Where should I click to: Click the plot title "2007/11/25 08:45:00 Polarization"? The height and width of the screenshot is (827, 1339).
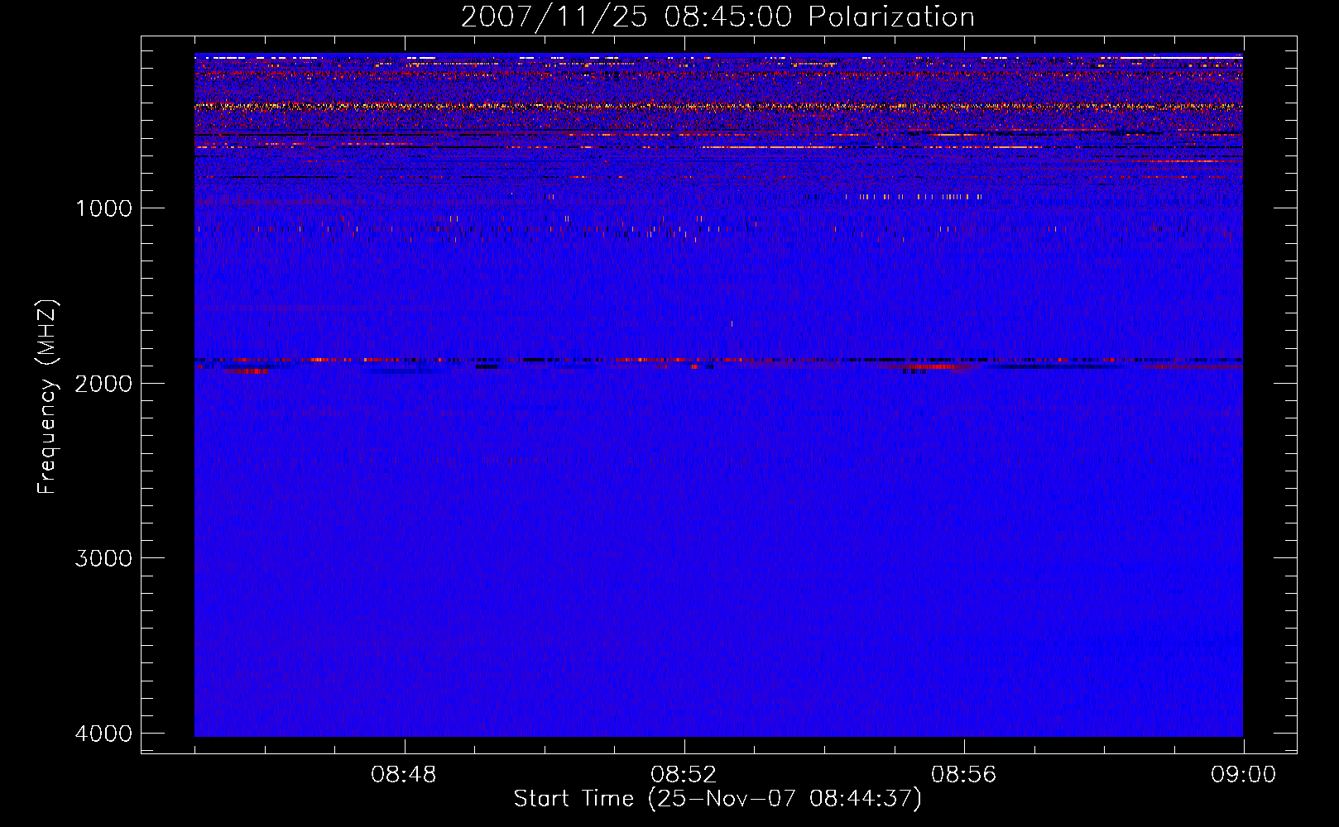click(x=717, y=17)
